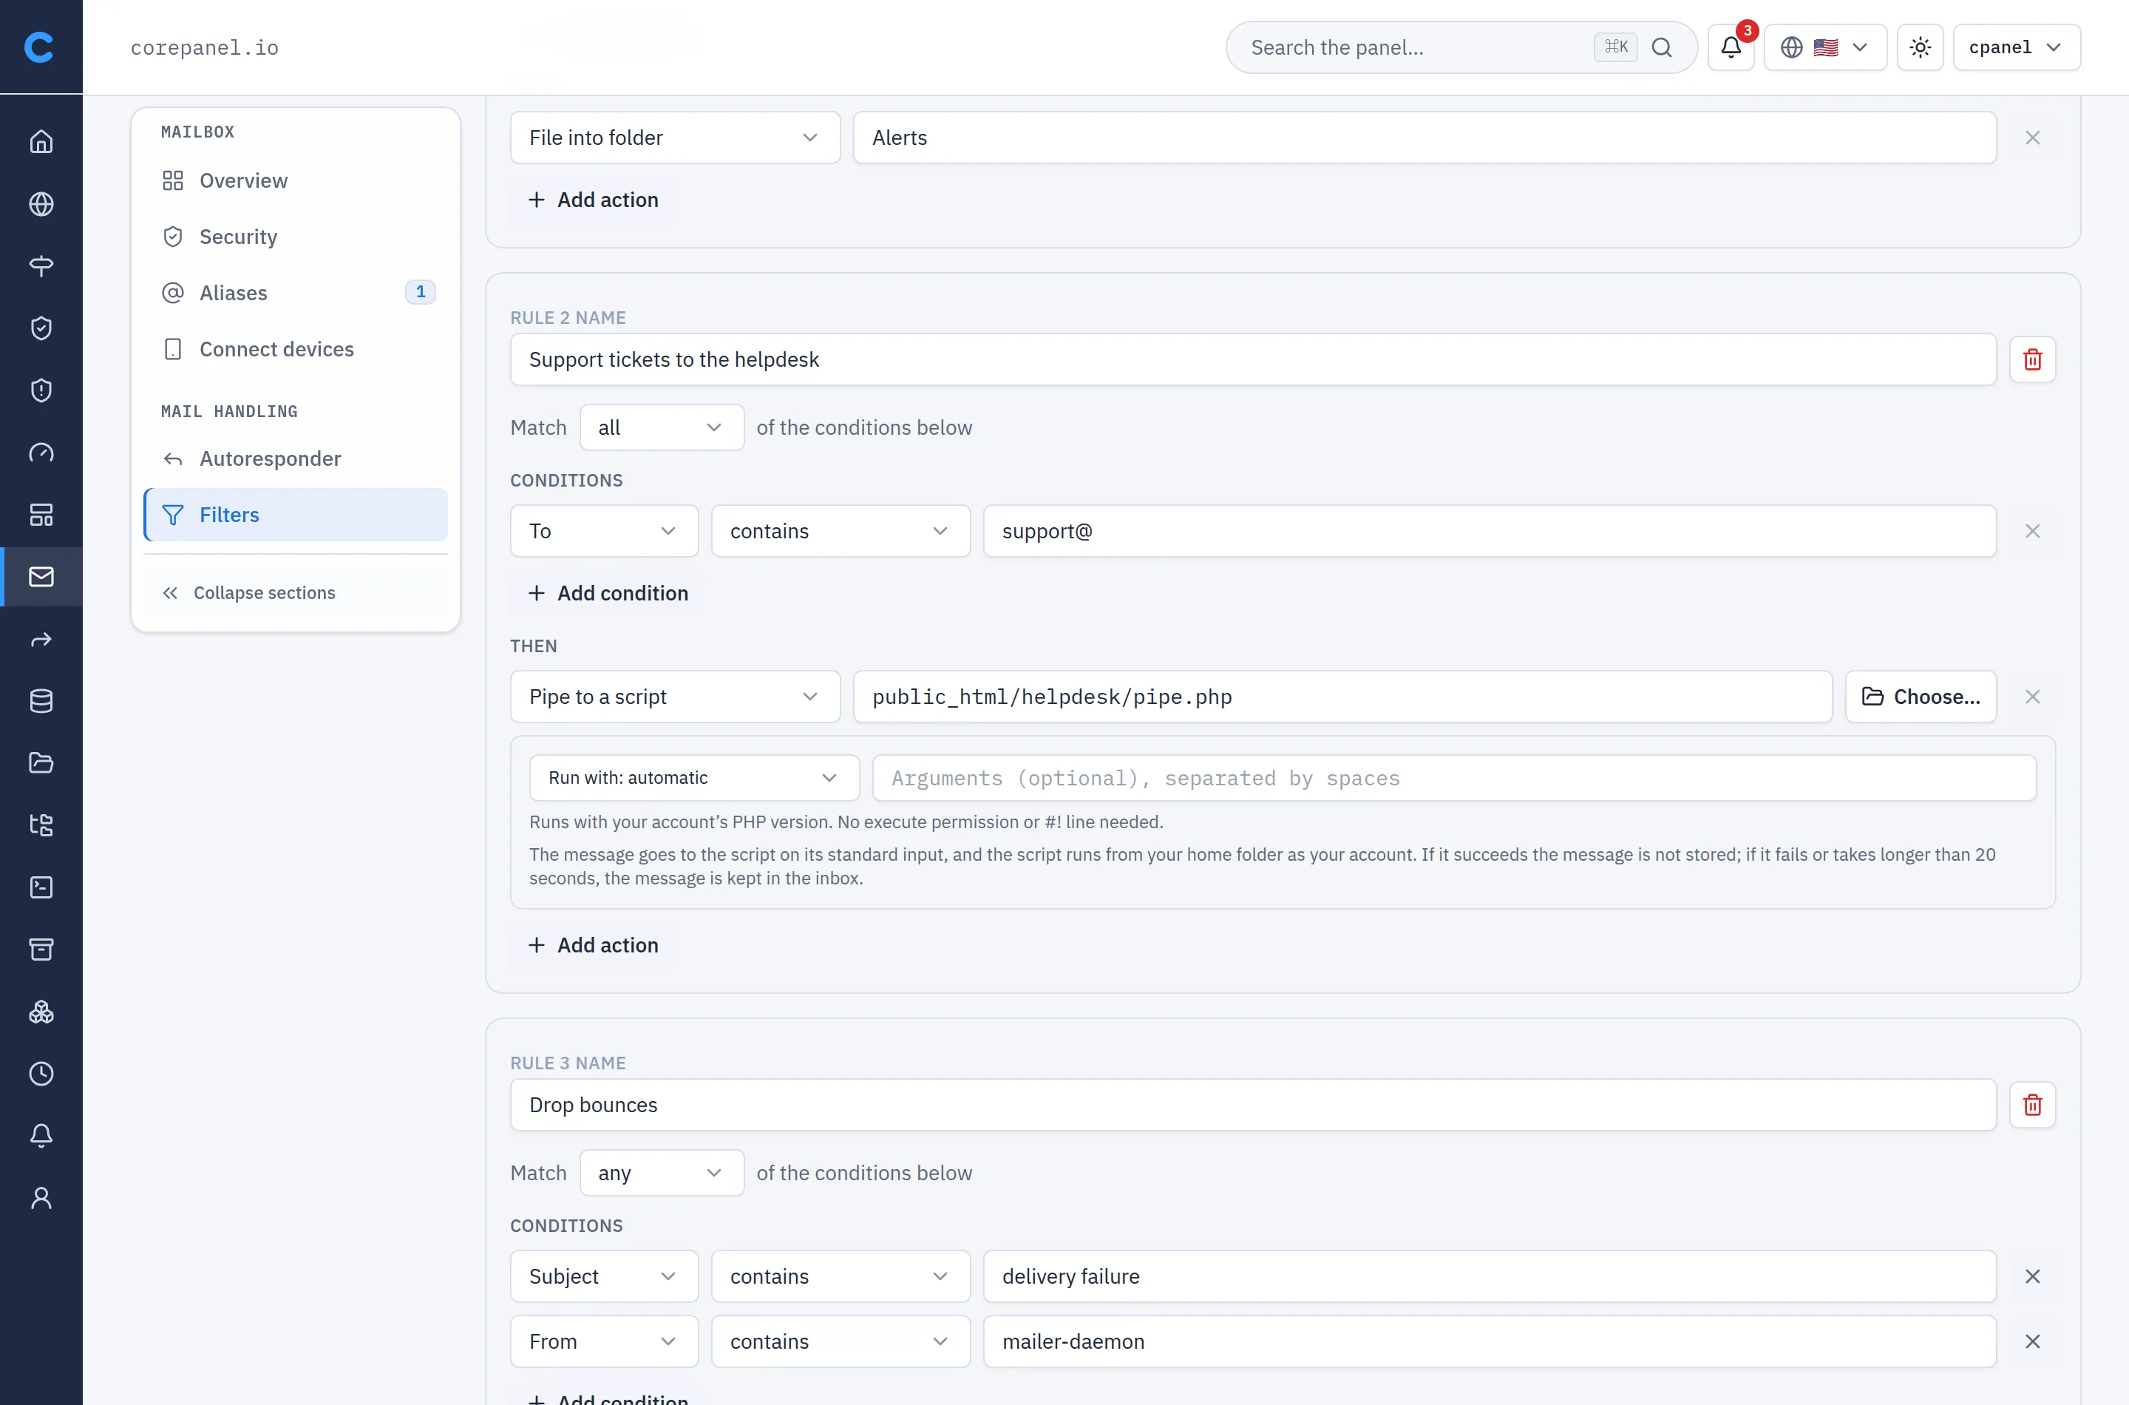
Task: Open the speed gauge icon in left rail
Action: [41, 453]
